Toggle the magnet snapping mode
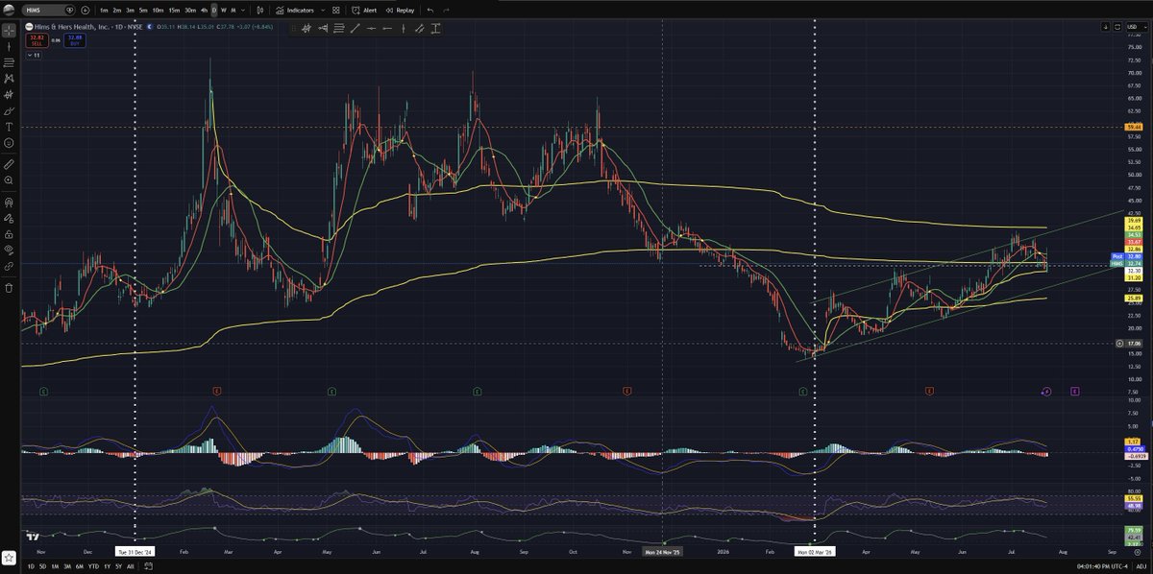This screenshot has width=1153, height=574. (x=8, y=203)
